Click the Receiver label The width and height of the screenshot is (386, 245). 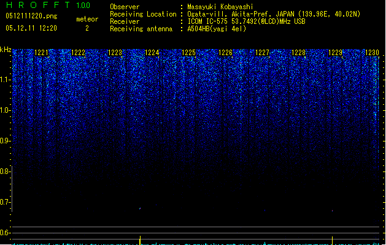(125, 21)
